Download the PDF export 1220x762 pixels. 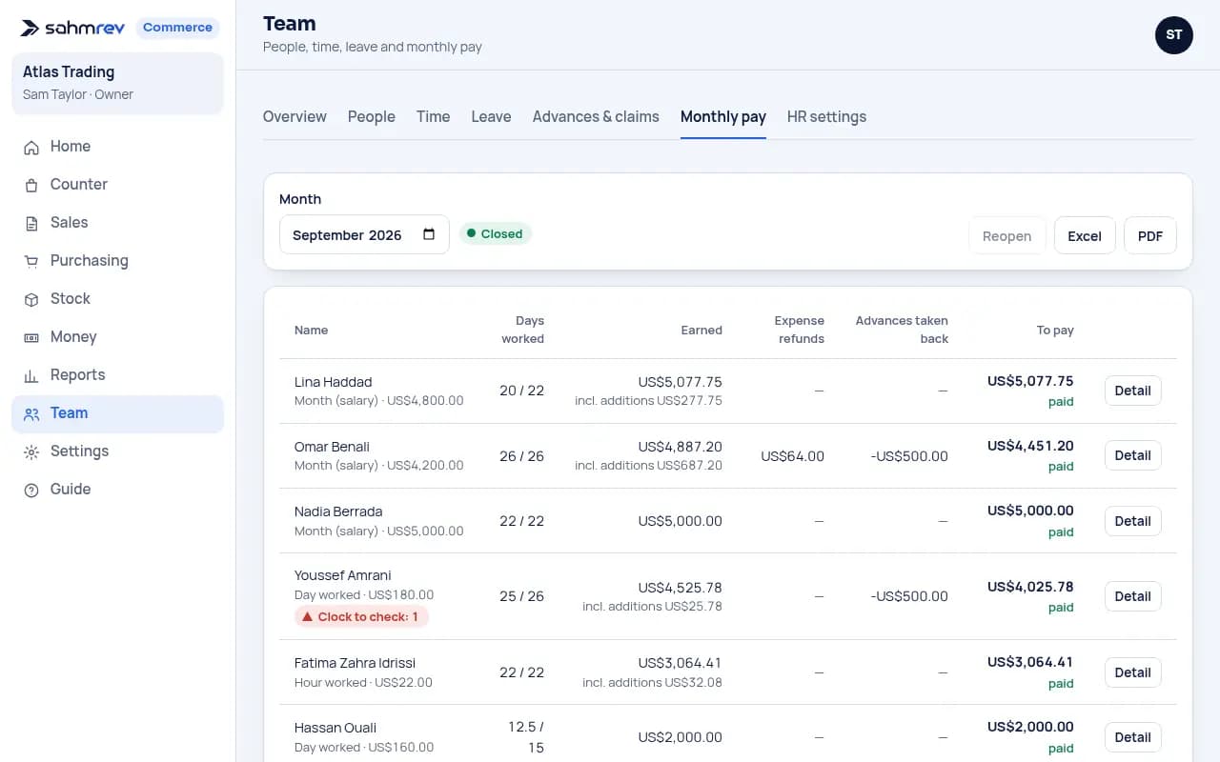point(1150,235)
